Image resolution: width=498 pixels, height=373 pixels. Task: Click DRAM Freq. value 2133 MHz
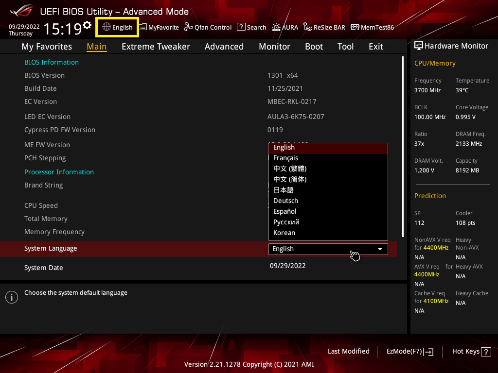pos(469,144)
